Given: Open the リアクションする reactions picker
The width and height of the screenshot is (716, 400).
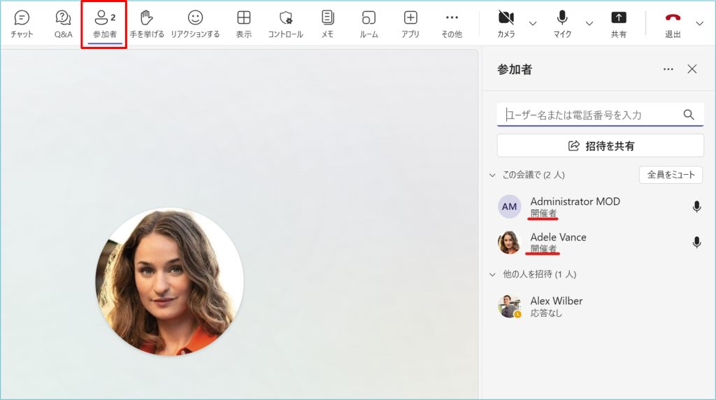Looking at the screenshot, I should pyautogui.click(x=195, y=24).
